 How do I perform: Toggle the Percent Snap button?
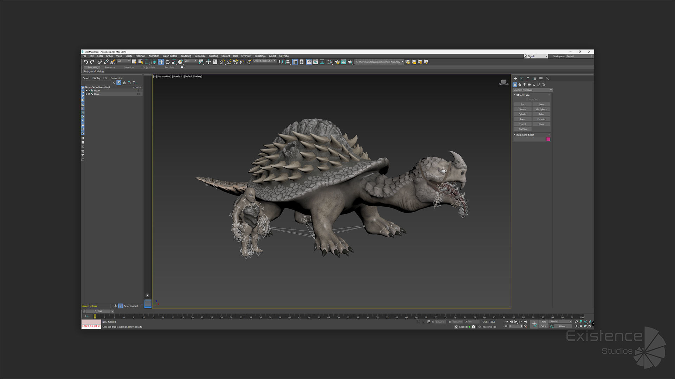[235, 62]
